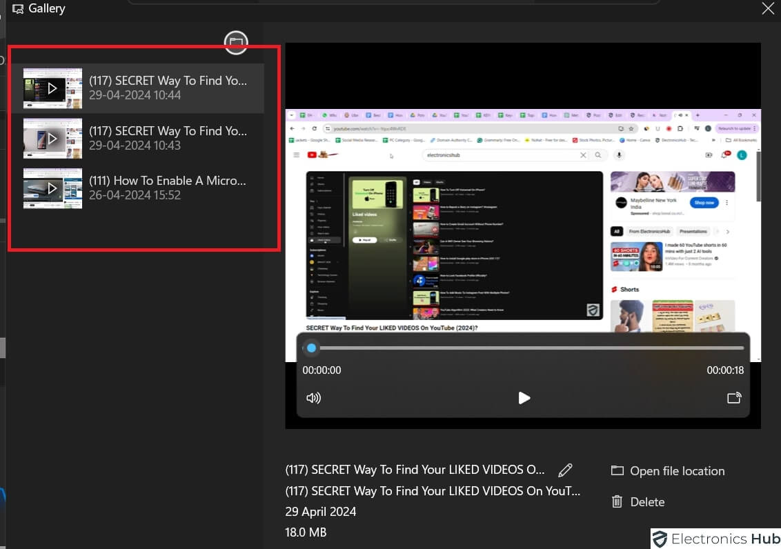
Task: Click the thumbnail of the 26-04-2024 clip
Action: (x=52, y=188)
